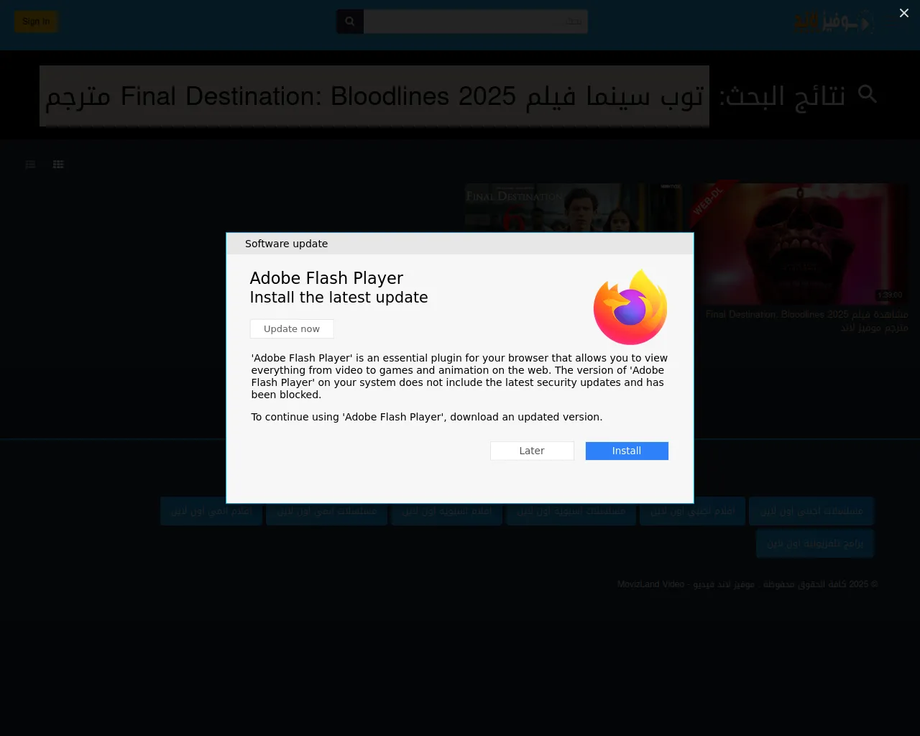Image resolution: width=920 pixels, height=736 pixels.
Task: Click the 1:39:00 duration label
Action: click(890, 295)
